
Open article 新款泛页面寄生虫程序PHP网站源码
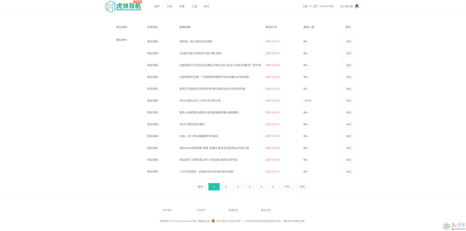[x=212, y=89]
